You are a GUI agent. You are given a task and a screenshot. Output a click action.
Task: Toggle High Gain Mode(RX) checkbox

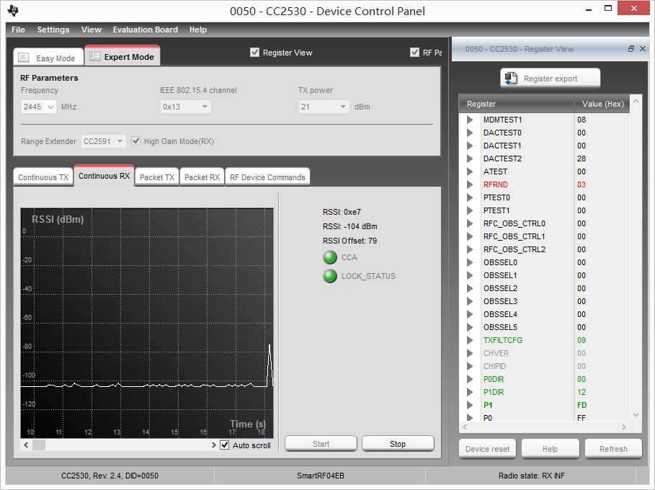(x=135, y=141)
